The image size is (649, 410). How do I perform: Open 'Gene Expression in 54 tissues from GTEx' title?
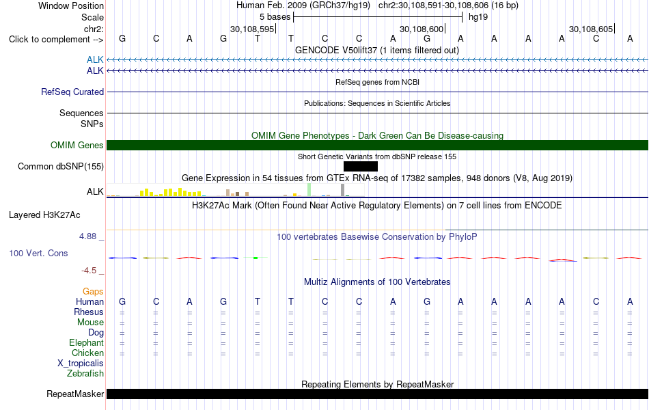tap(377, 178)
